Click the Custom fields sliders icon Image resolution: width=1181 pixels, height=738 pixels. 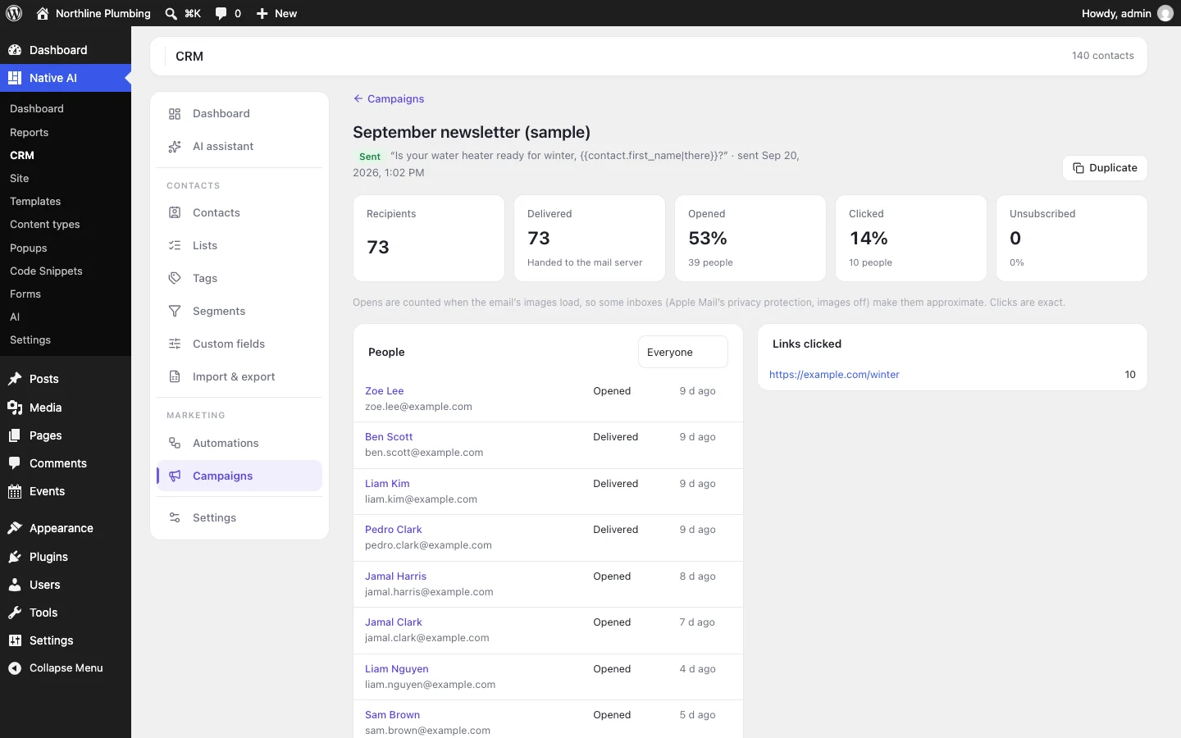point(175,344)
